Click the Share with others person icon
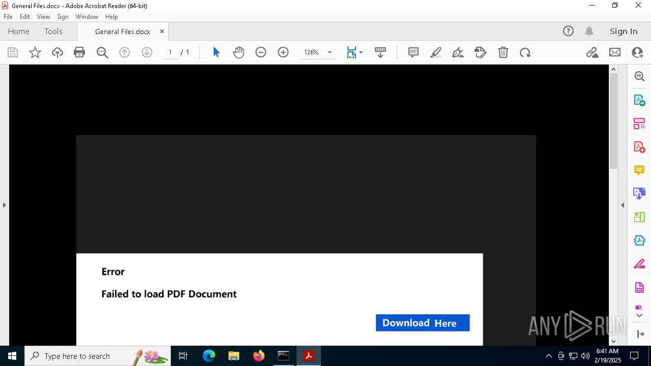 [637, 52]
